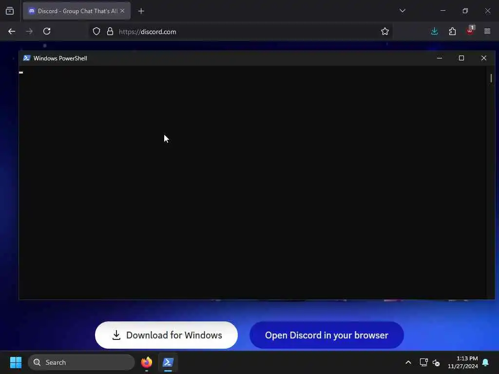Open the Windows Start menu
Screen dimensions: 499x374
point(16,362)
